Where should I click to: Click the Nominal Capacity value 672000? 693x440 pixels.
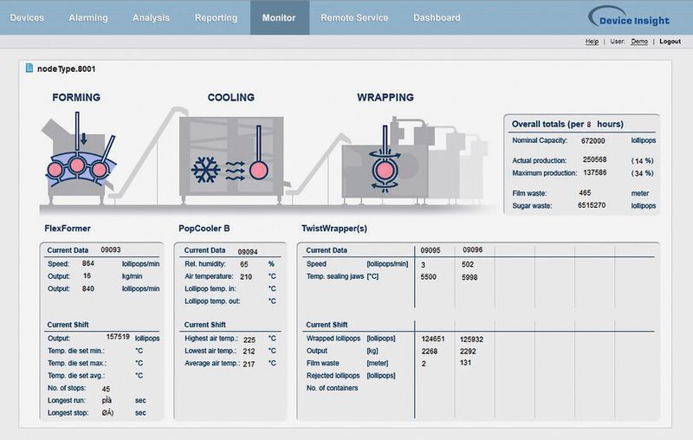point(593,141)
